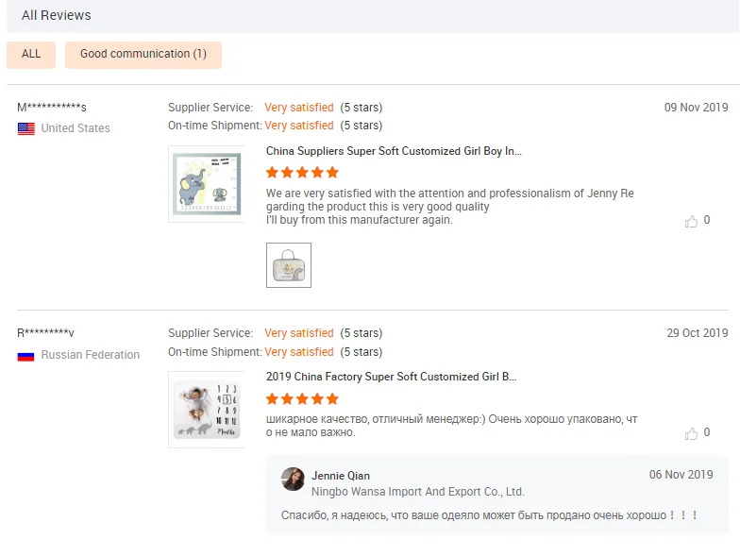This screenshot has width=740, height=556.
Task: View baby milestone blanket product thumbnail
Action: pyautogui.click(x=207, y=410)
